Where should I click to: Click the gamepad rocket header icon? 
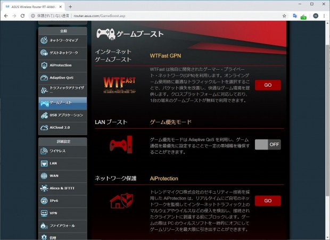tap(106, 34)
